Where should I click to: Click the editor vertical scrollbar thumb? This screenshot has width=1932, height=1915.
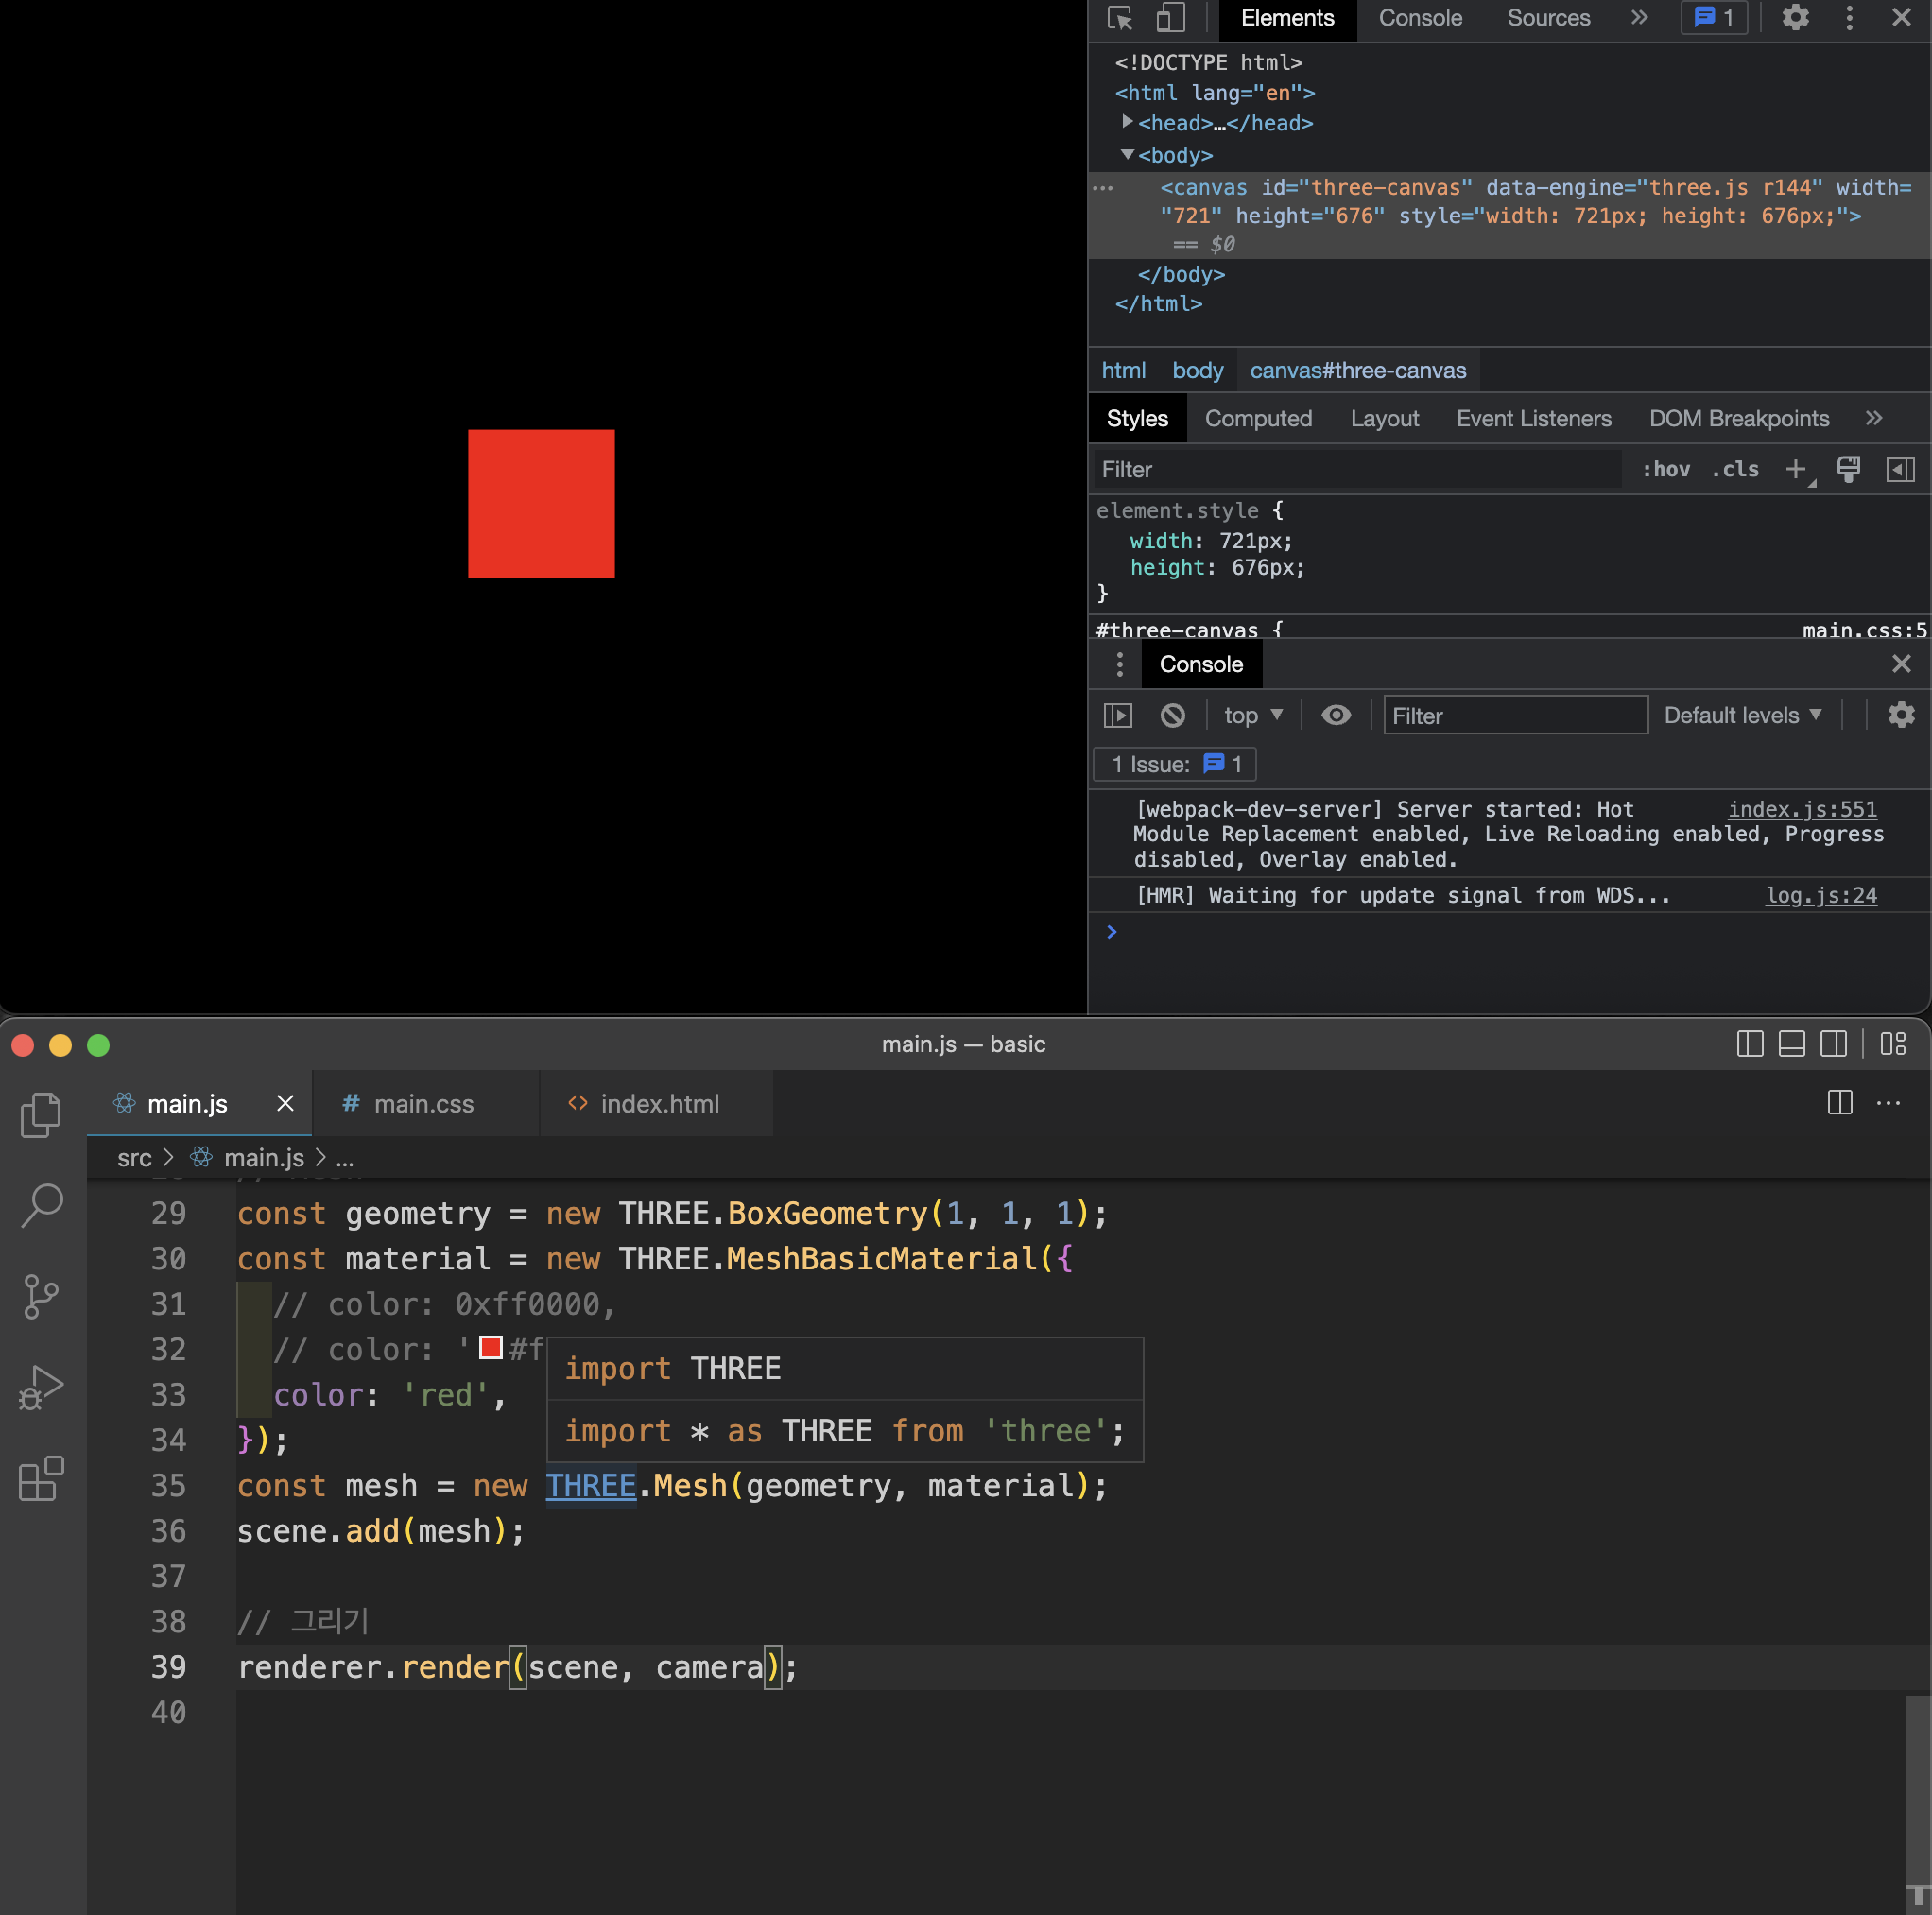click(1917, 1789)
